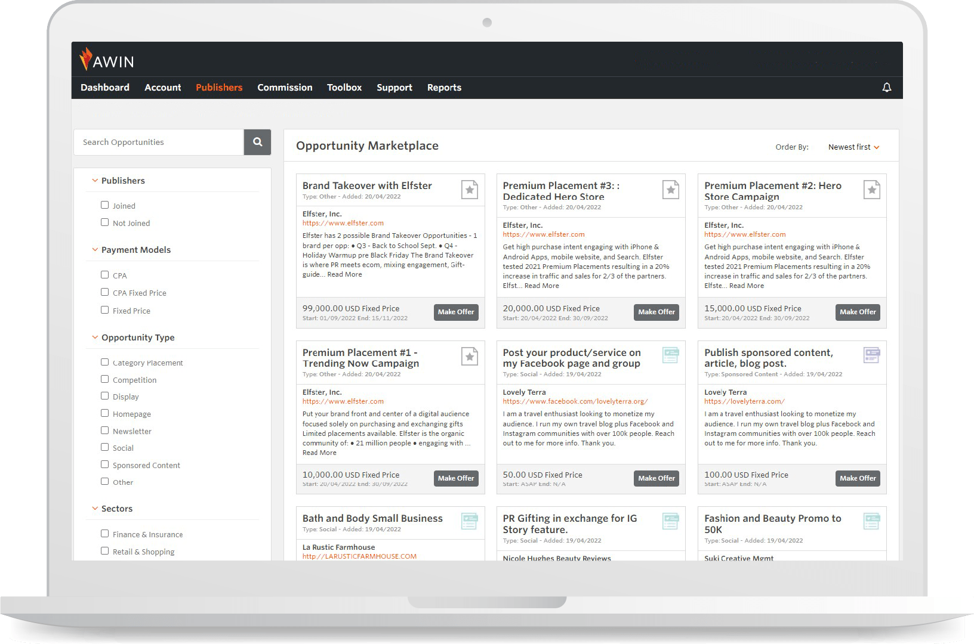Open LARUSTICFARMHOUSE.COM link
Screen dimensions: 974x644
point(359,556)
